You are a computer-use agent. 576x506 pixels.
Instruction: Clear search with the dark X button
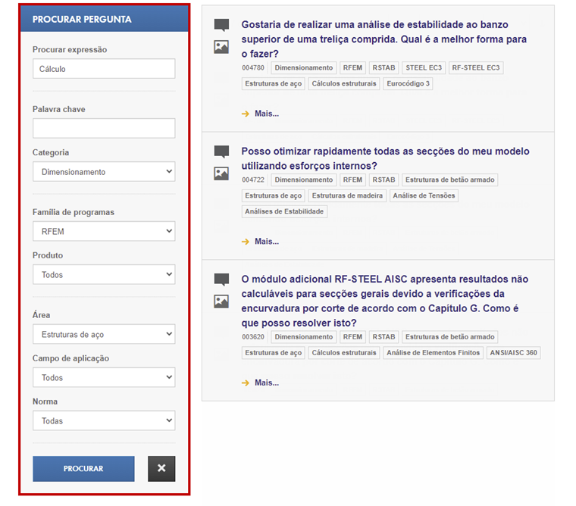161,469
